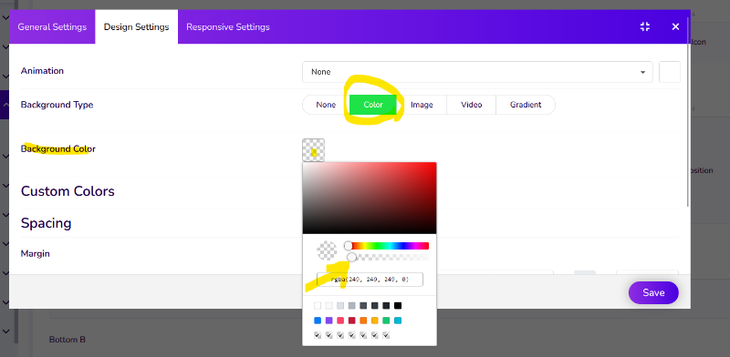Choose the black preset swatch
The height and width of the screenshot is (357, 730).
(x=398, y=305)
